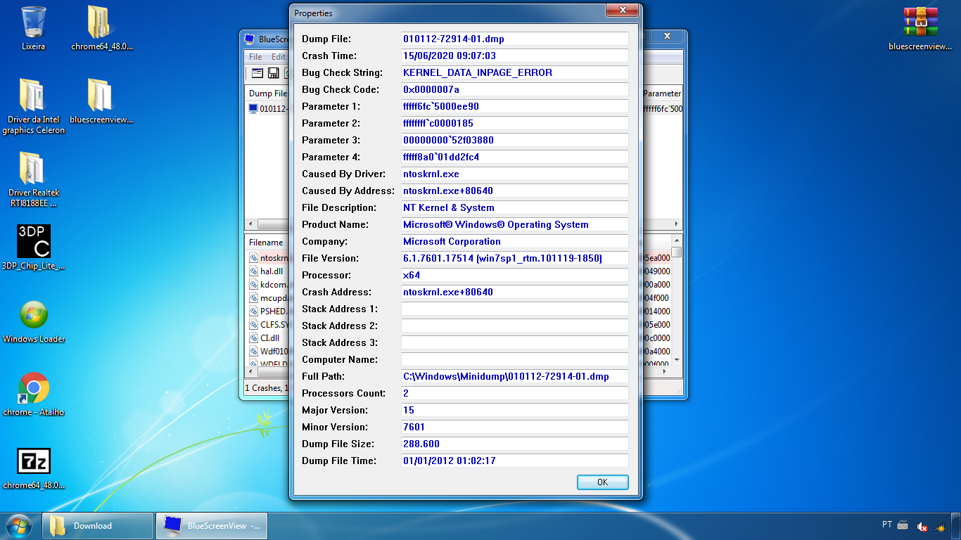Open the Lixeira recycle bin icon
961x540 pixels.
pos(34,28)
